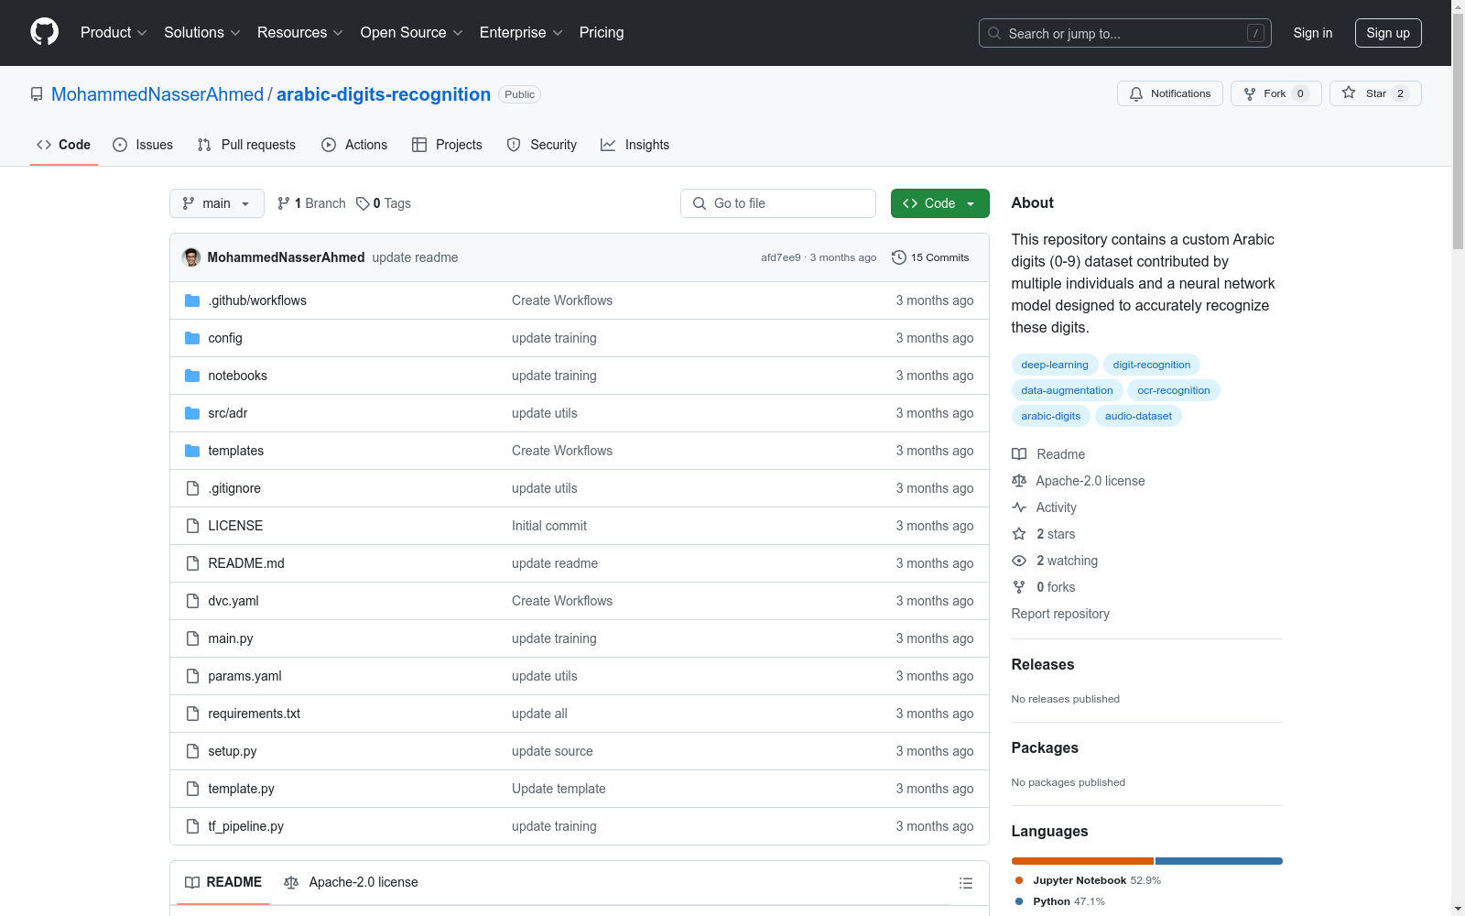Select the Apache-2.0 license tab below file list
The width and height of the screenshot is (1465, 916).
(352, 882)
